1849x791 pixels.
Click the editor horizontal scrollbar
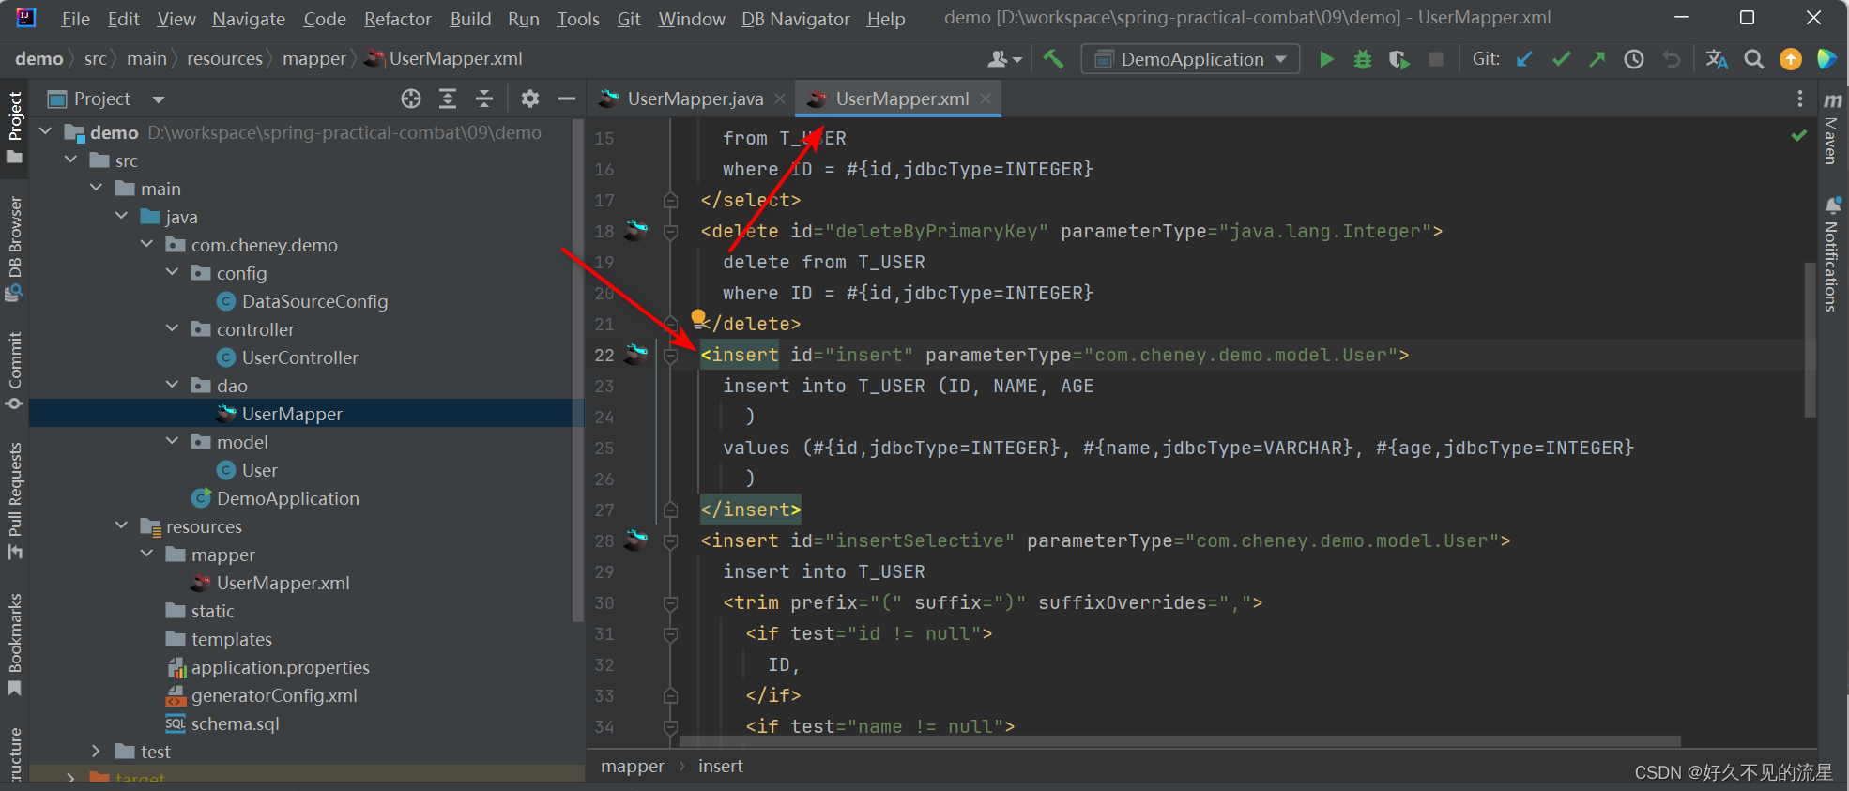[x=1181, y=741]
